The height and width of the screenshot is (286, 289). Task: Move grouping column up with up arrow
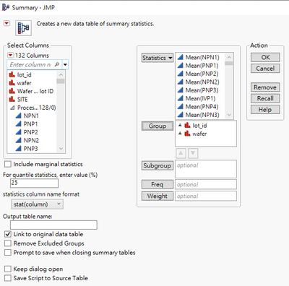coord(181,153)
